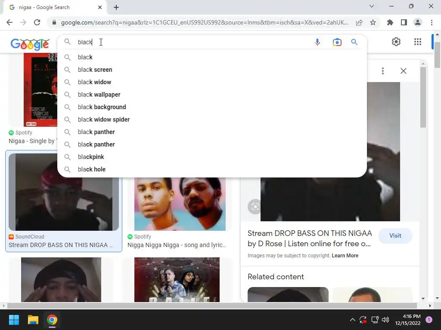Screen dimensions: 441x330
Task: Share this page from address bar
Action: (359, 22)
